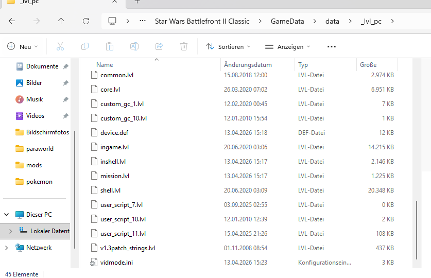
Task: Expand chevron after GameData breadcrumb
Action: click(x=315, y=21)
